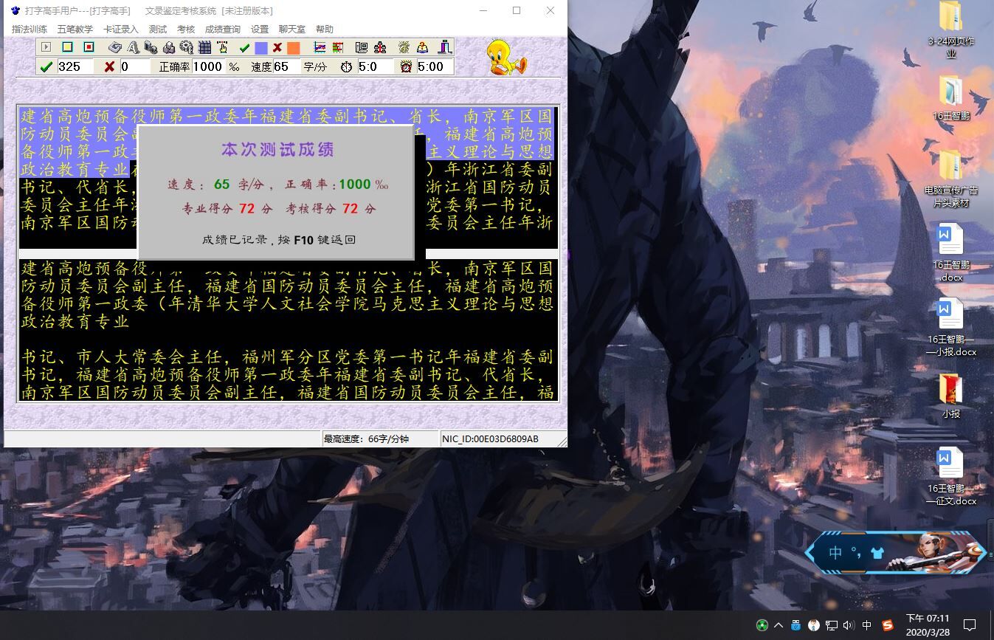This screenshot has height=640, width=994.
Task: Show hidden system tray icons
Action: pyautogui.click(x=779, y=625)
